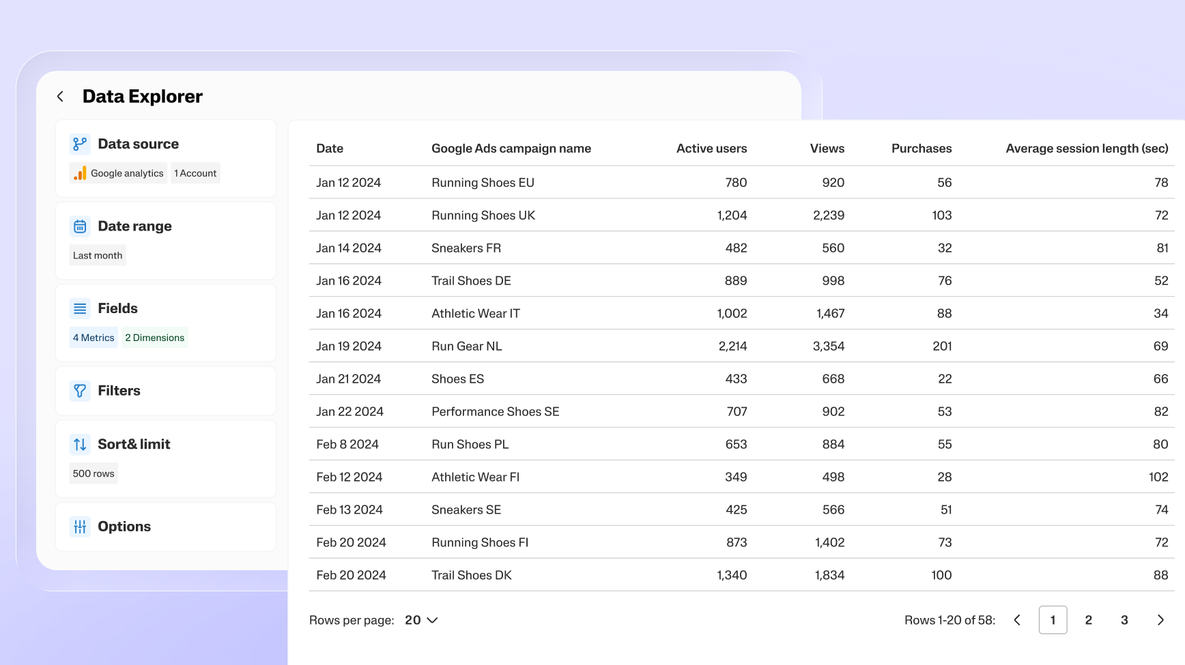Select the Last month date range chip
This screenshot has height=665, width=1185.
coord(98,256)
